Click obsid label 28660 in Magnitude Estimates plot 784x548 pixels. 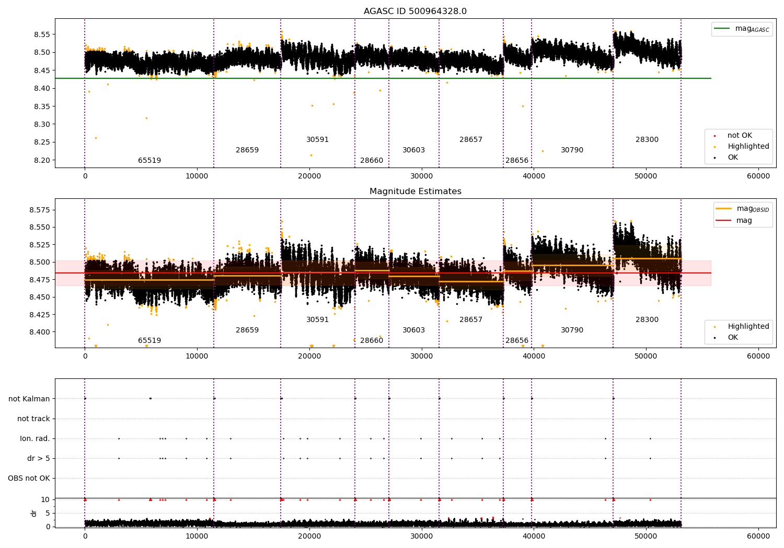pos(372,341)
